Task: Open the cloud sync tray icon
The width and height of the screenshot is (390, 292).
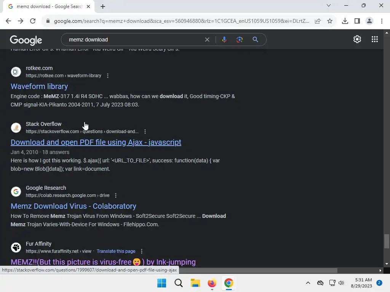Action: click(x=320, y=283)
